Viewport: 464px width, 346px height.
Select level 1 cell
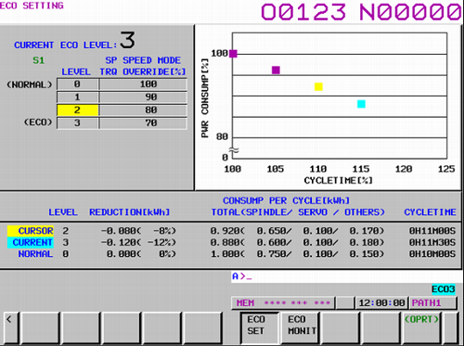[77, 97]
